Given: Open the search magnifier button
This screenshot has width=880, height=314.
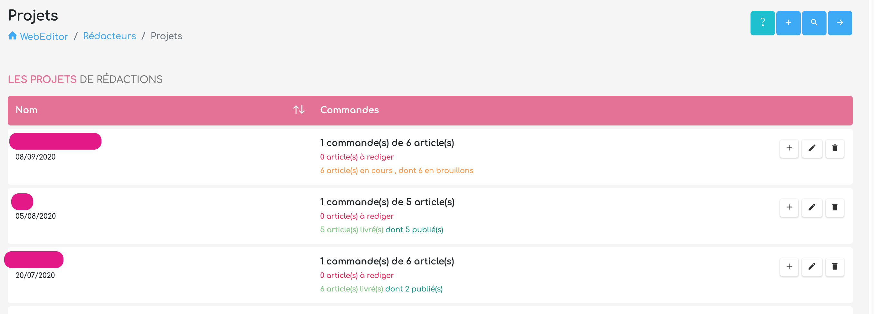Looking at the screenshot, I should [x=814, y=23].
